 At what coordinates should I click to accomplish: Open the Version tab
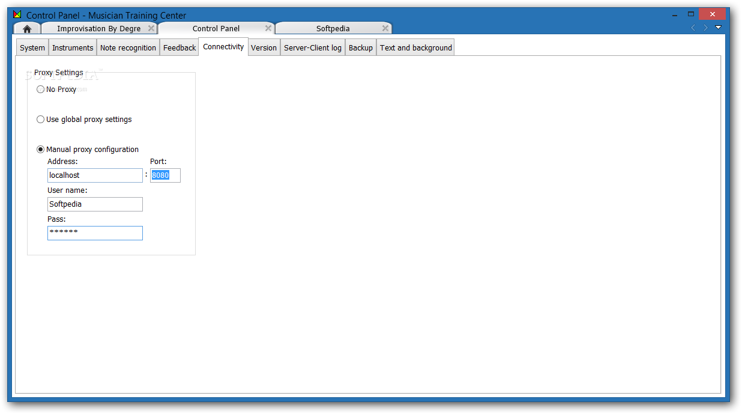264,48
